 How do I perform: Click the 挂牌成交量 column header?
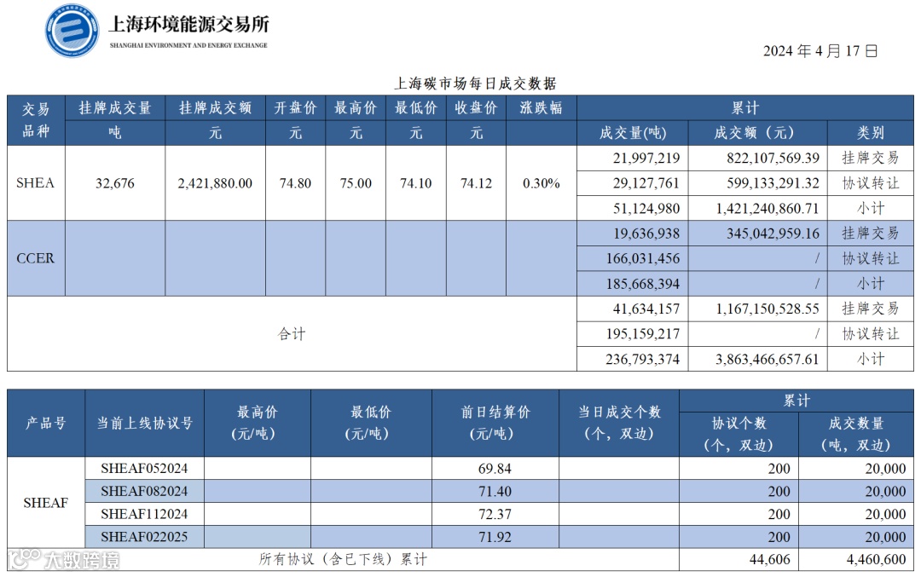115,108
